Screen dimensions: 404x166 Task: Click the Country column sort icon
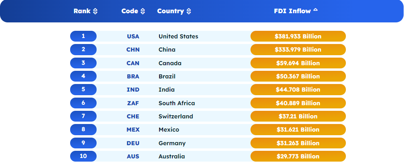coord(189,12)
